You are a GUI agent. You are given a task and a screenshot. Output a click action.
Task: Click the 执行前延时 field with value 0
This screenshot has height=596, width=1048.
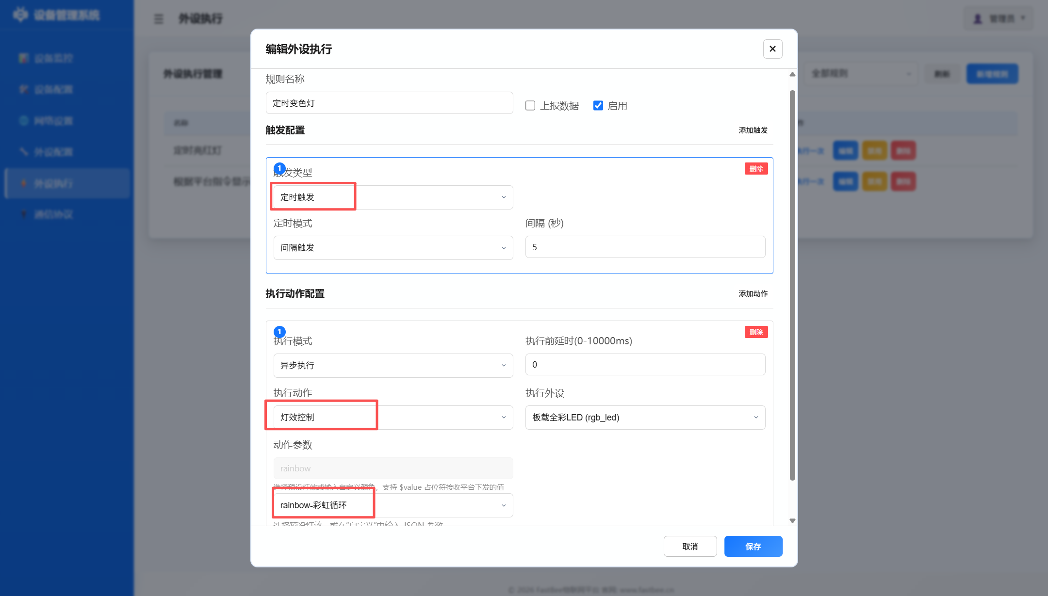pos(645,365)
